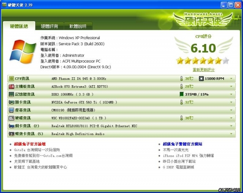Click the AMD Phenom II X4 945 text
Screen dimensions: 243x193
tap(79, 78)
